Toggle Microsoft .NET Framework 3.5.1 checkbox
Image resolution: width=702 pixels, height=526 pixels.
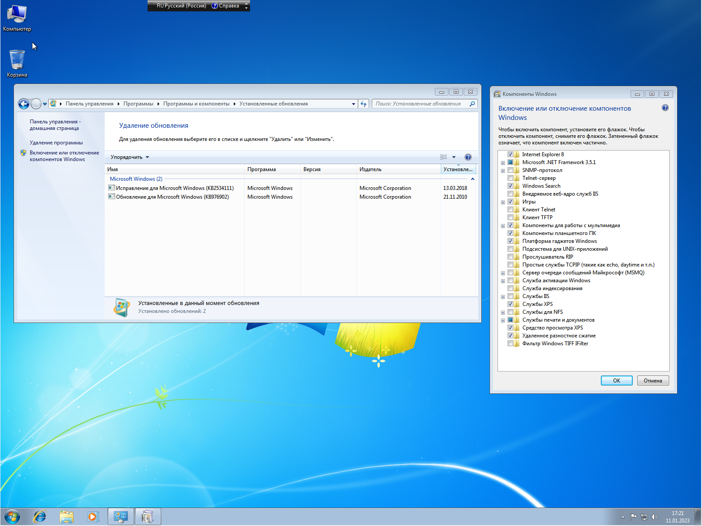(x=510, y=162)
